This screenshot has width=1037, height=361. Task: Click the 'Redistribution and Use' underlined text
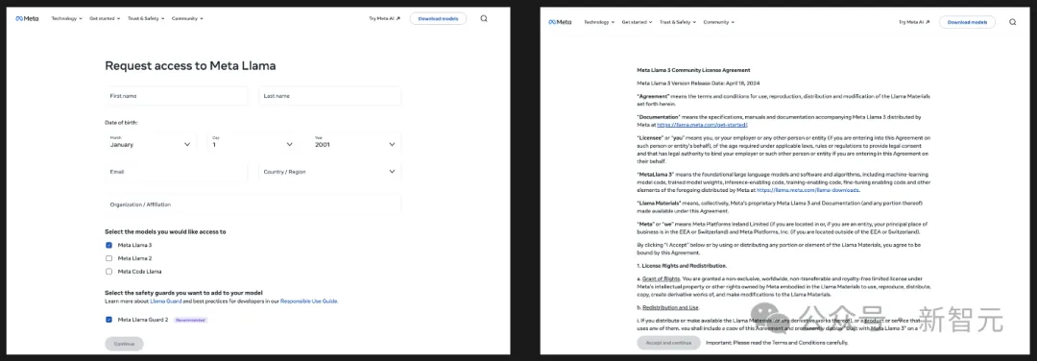(670, 307)
